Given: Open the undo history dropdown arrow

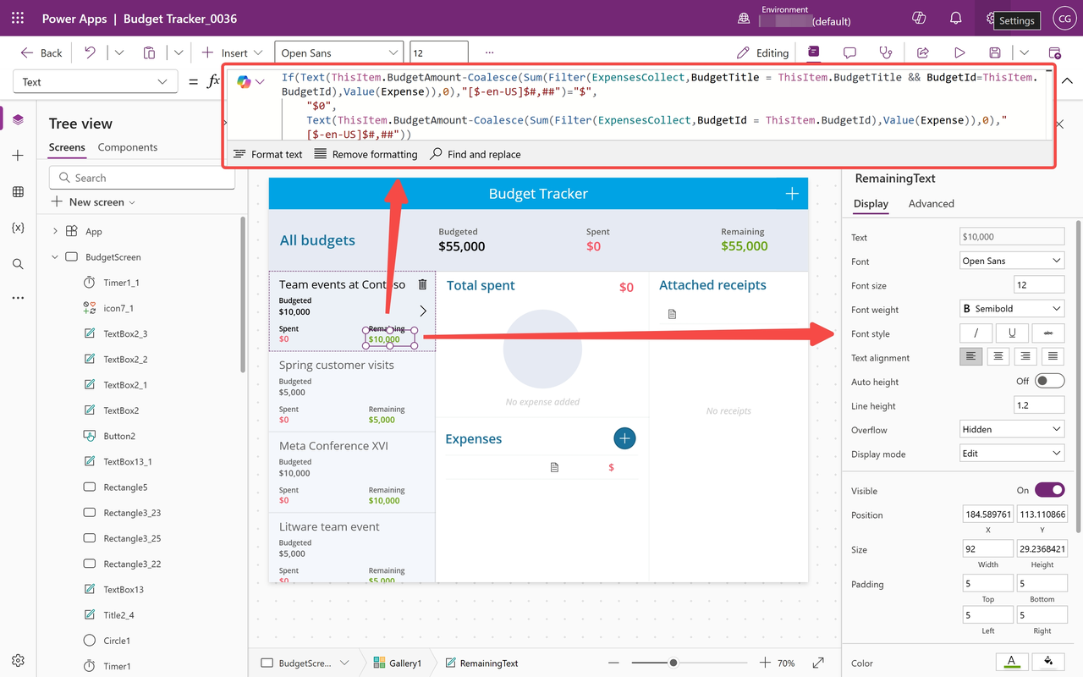Looking at the screenshot, I should point(119,52).
